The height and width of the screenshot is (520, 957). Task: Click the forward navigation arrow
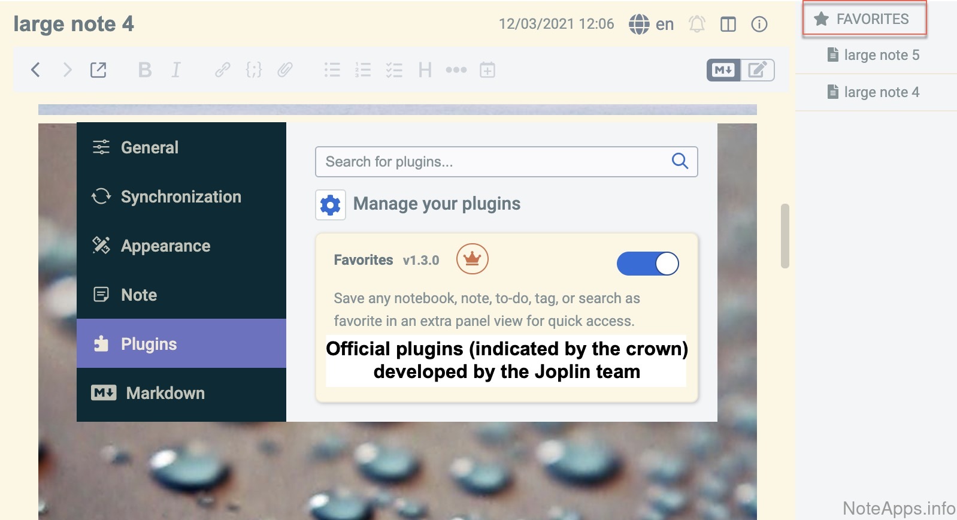(x=67, y=70)
